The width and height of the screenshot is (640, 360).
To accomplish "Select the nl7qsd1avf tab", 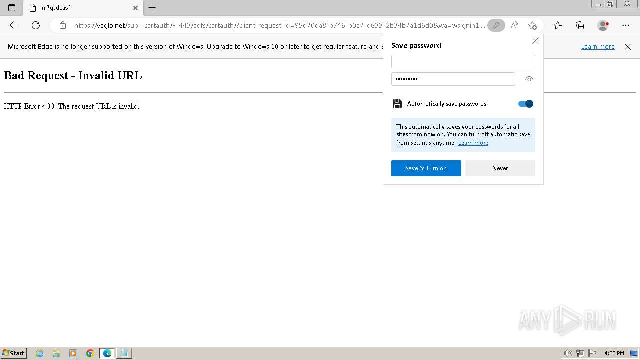I will click(83, 8).
